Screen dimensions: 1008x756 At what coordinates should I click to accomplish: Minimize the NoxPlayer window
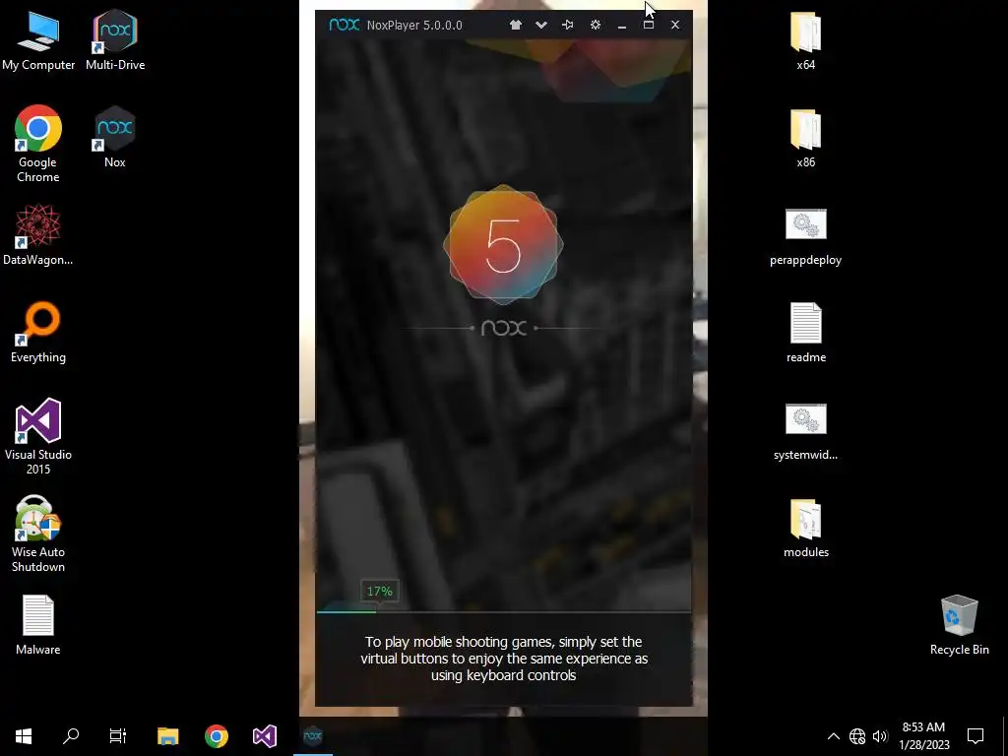coord(622,26)
